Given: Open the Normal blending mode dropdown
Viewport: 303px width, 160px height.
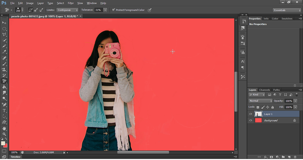Looking at the screenshot, I should tap(260, 101).
